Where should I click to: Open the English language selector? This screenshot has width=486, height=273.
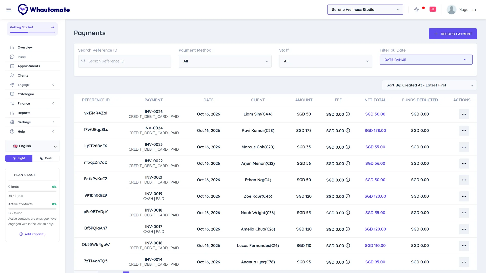[x=32, y=146]
